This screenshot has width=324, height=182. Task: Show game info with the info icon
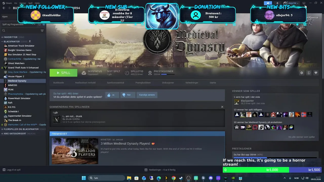click(x=309, y=73)
